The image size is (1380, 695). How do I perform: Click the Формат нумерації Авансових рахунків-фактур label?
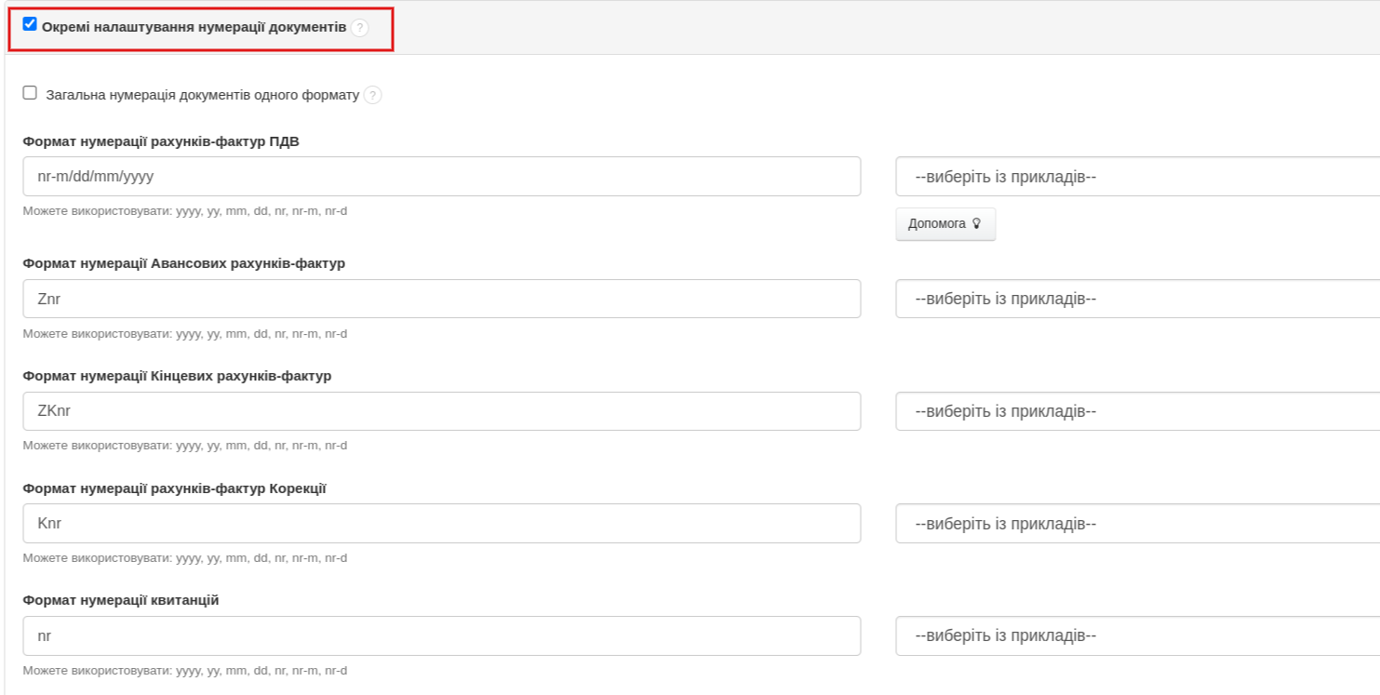click(183, 263)
